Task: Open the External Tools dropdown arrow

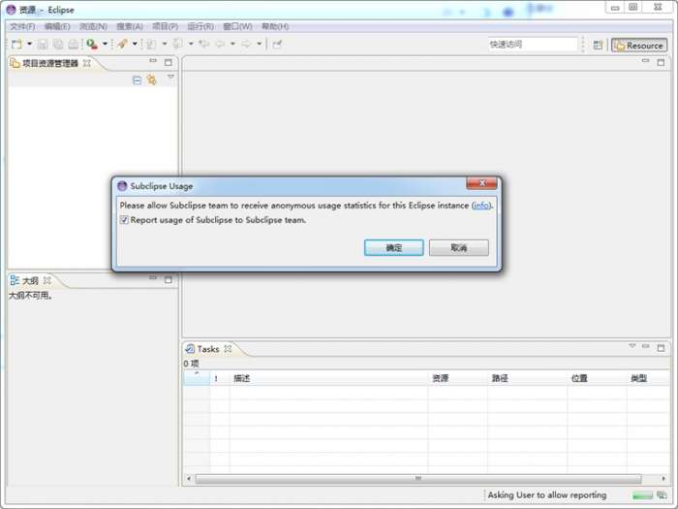Action: 105,44
